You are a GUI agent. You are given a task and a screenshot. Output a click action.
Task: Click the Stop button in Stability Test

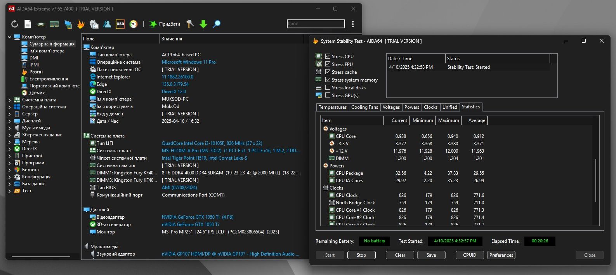point(361,255)
